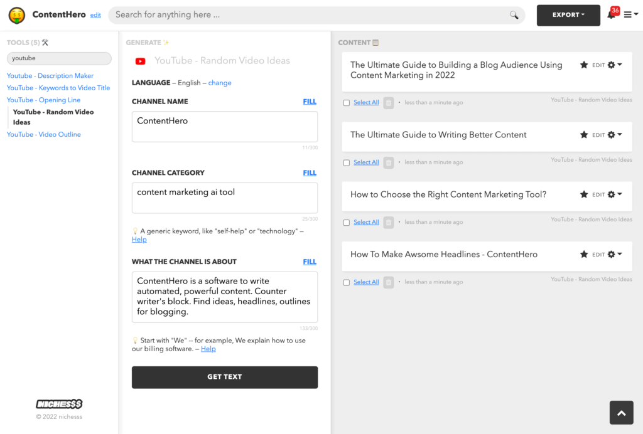Viewport: 643px width, 434px height.
Task: Click the search magnifier icon
Action: [x=514, y=15]
